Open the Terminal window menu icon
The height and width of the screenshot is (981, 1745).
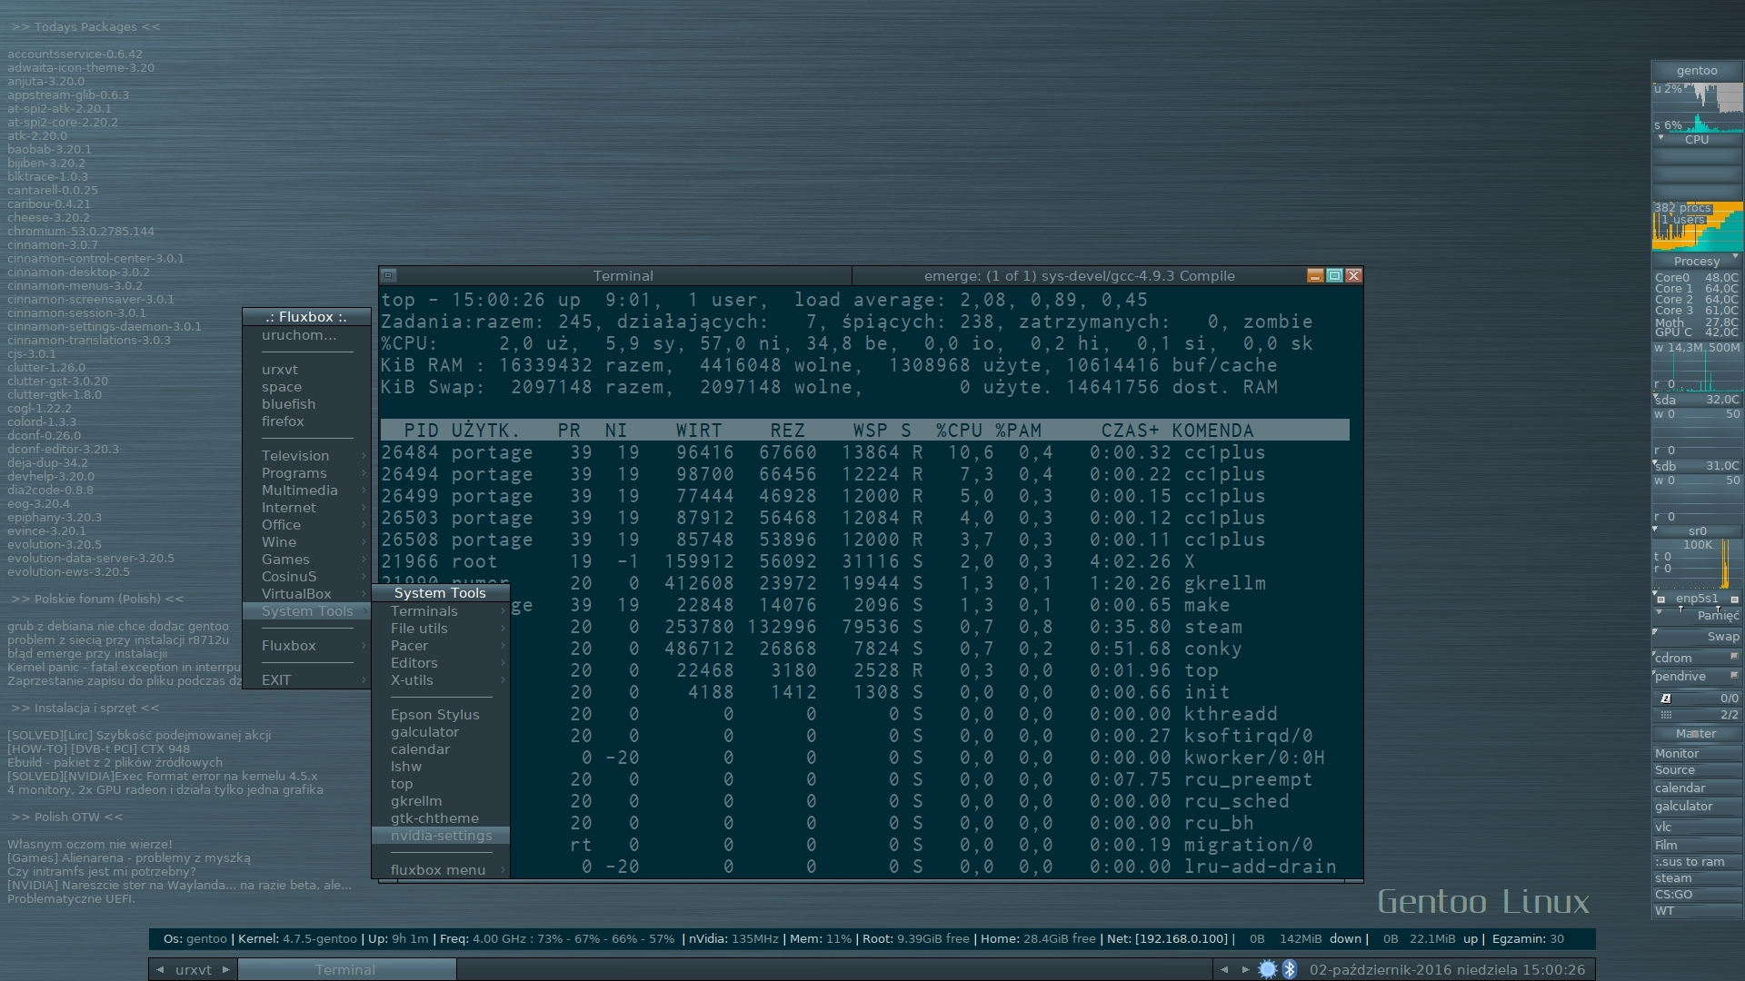click(388, 275)
